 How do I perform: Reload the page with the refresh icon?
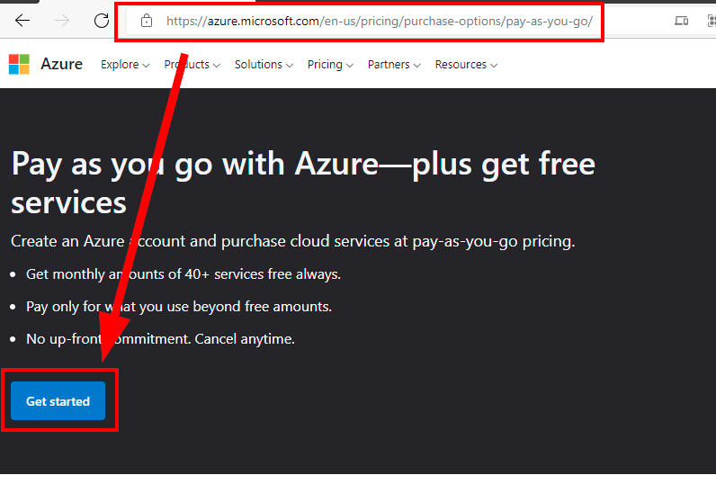[102, 21]
